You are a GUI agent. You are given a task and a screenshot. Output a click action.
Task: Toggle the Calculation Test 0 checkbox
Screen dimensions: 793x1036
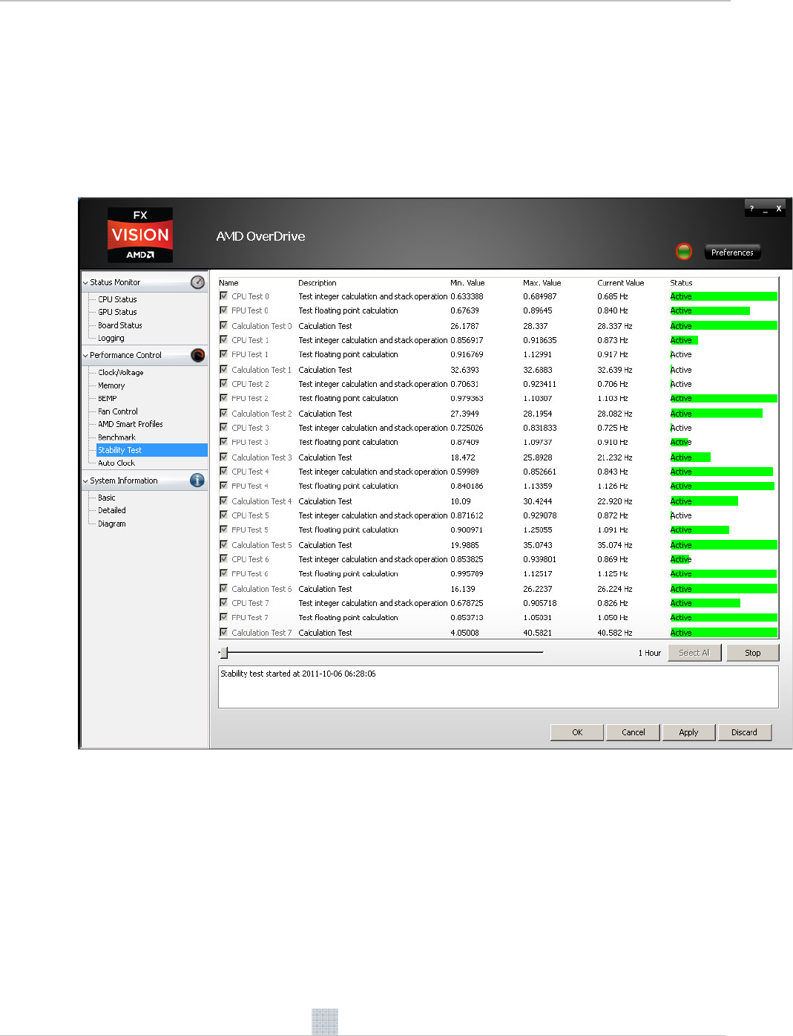pyautogui.click(x=223, y=325)
